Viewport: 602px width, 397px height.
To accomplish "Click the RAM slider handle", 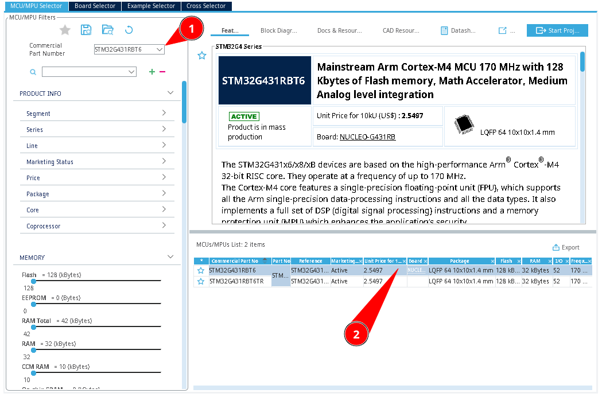I will [x=33, y=350].
